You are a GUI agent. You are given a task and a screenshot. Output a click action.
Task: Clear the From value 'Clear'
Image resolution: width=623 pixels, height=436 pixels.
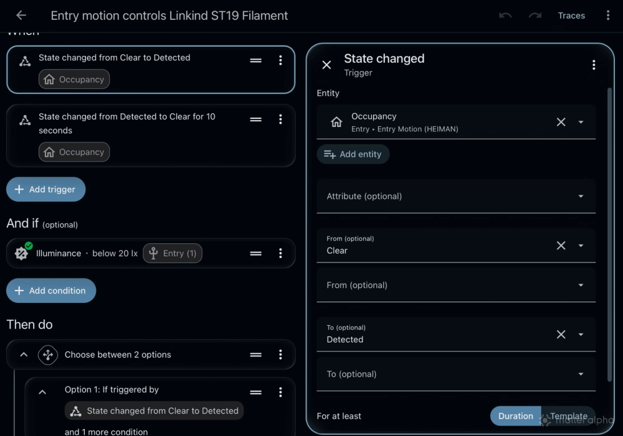click(561, 246)
